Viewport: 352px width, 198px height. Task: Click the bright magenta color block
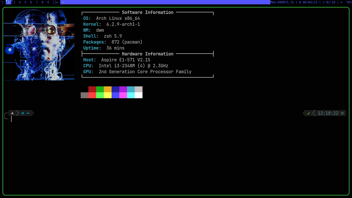[x=123, y=95]
